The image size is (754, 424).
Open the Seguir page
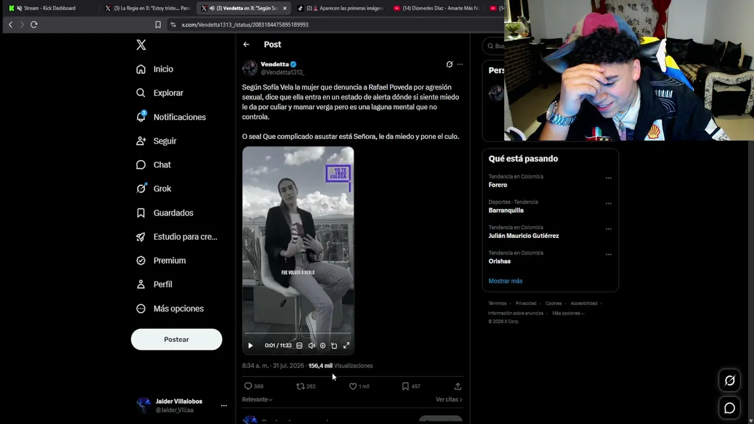(156, 141)
